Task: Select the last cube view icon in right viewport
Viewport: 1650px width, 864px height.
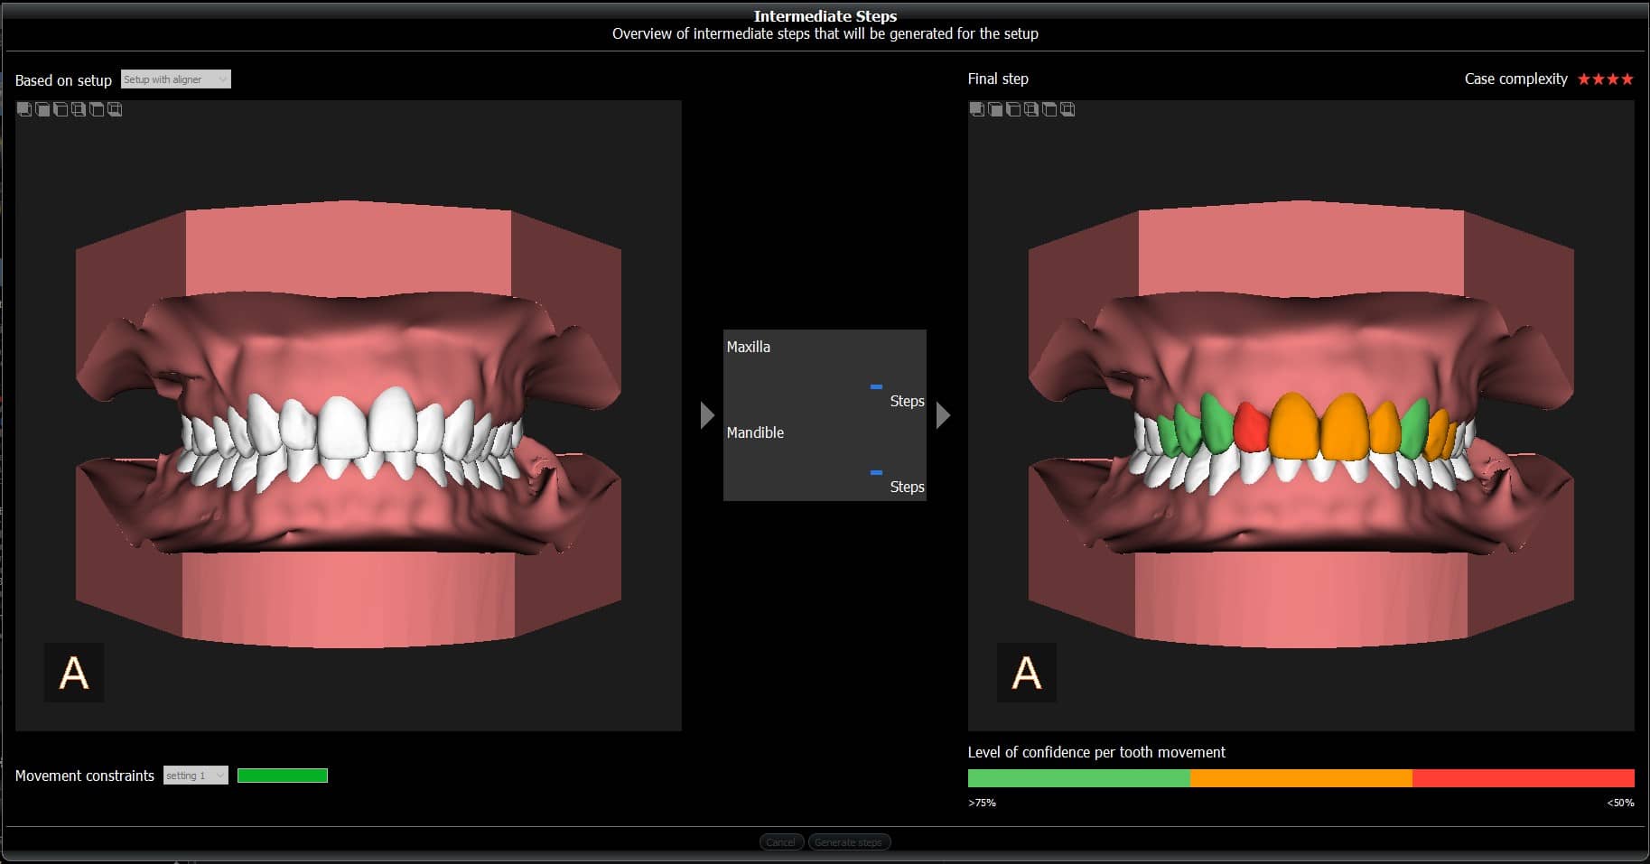Action: click(x=1068, y=109)
